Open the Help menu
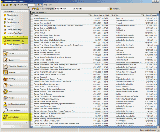The height and width of the screenshot is (132, 160). pos(45,5)
